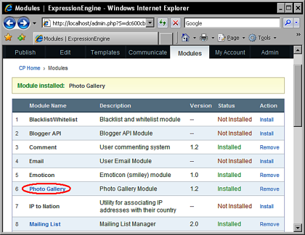Click the 'Mailing List Manager' description

[127, 224]
